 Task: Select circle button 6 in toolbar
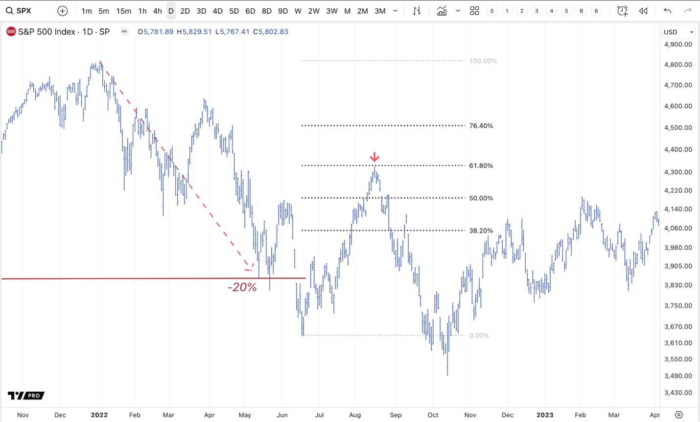596,11
